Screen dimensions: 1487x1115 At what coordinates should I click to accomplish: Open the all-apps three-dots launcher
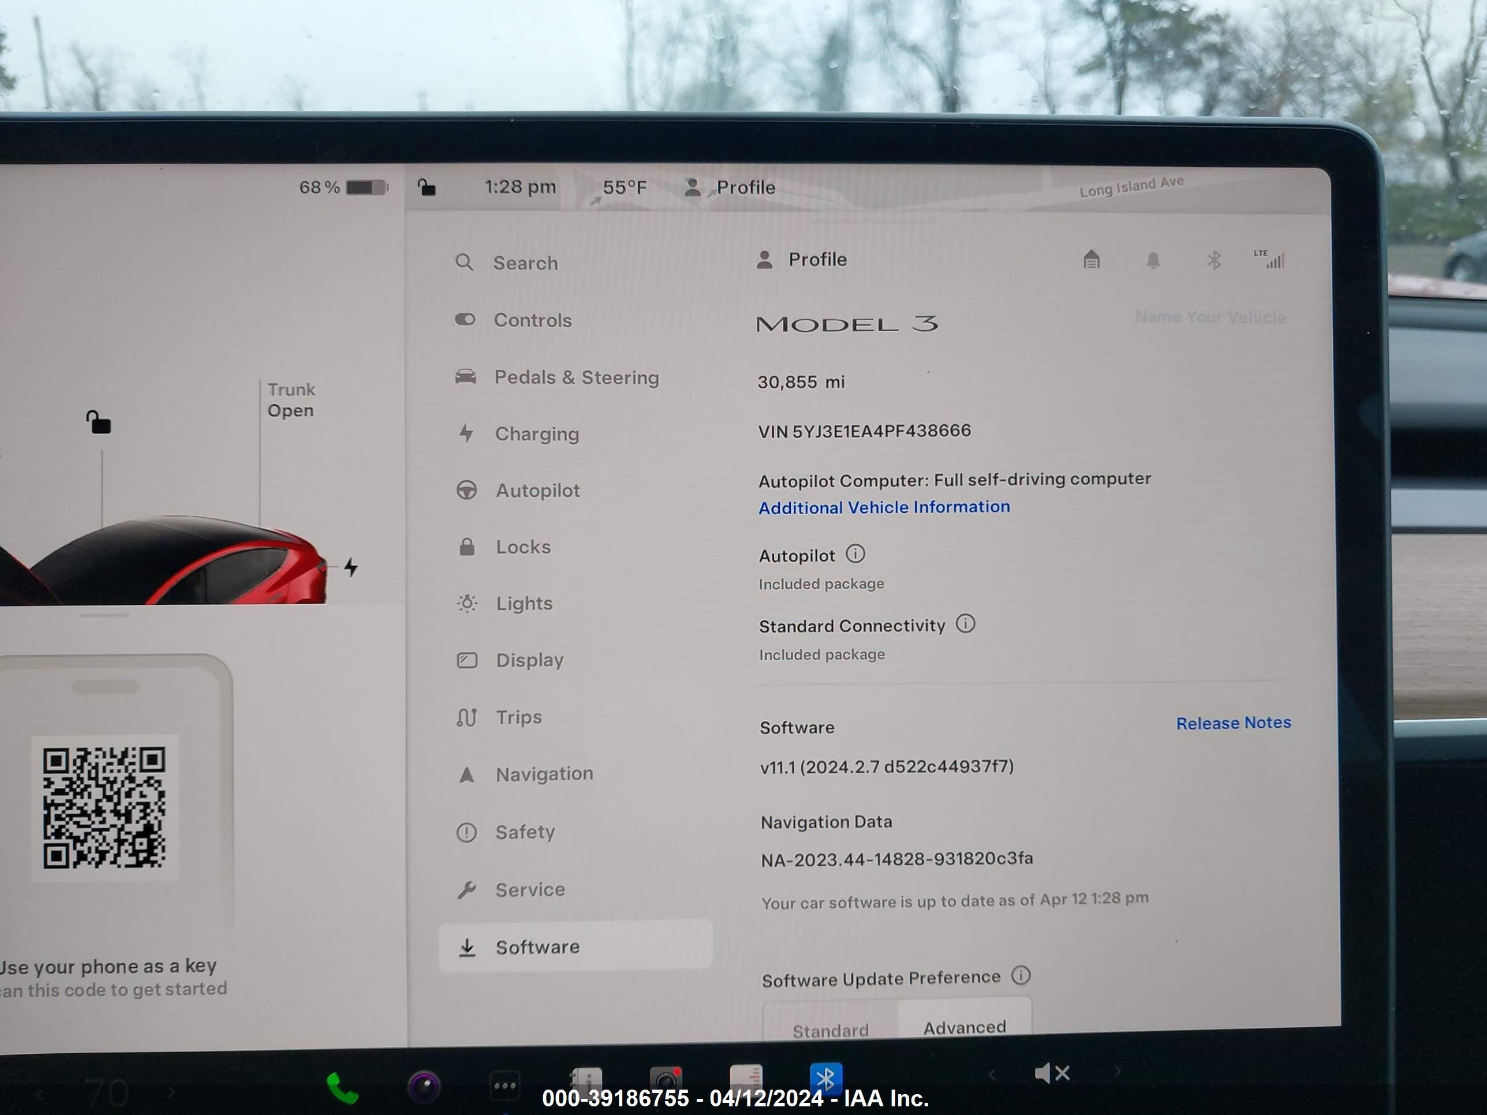point(505,1085)
